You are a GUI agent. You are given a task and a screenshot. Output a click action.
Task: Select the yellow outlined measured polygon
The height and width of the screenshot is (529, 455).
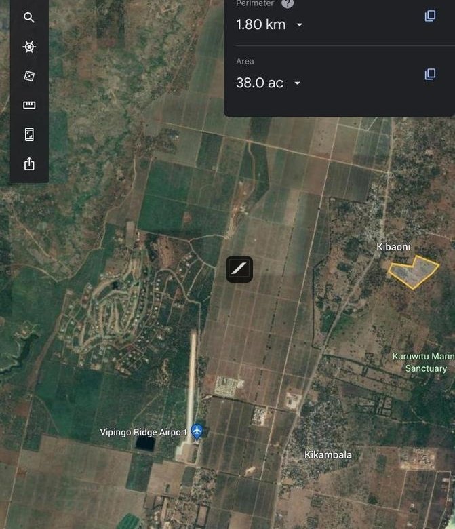tap(412, 273)
